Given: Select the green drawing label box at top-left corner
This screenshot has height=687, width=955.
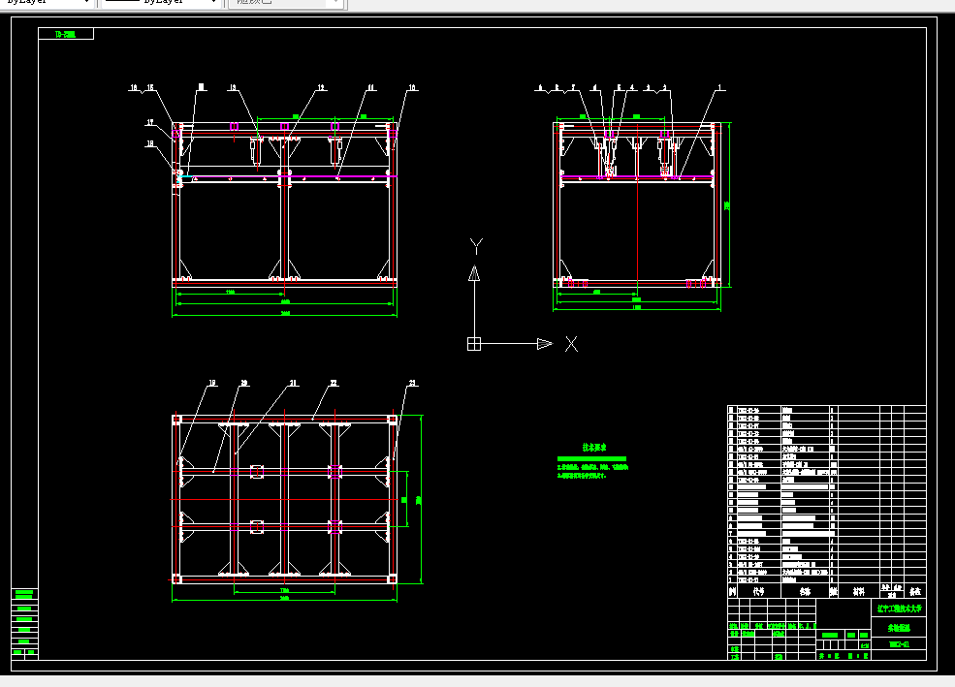Looking at the screenshot, I should tap(66, 34).
